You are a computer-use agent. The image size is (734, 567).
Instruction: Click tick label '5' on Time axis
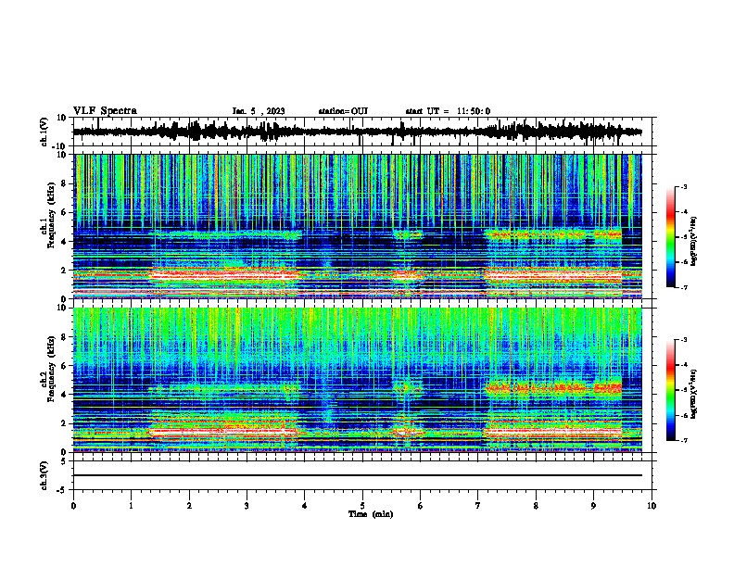pos(362,506)
